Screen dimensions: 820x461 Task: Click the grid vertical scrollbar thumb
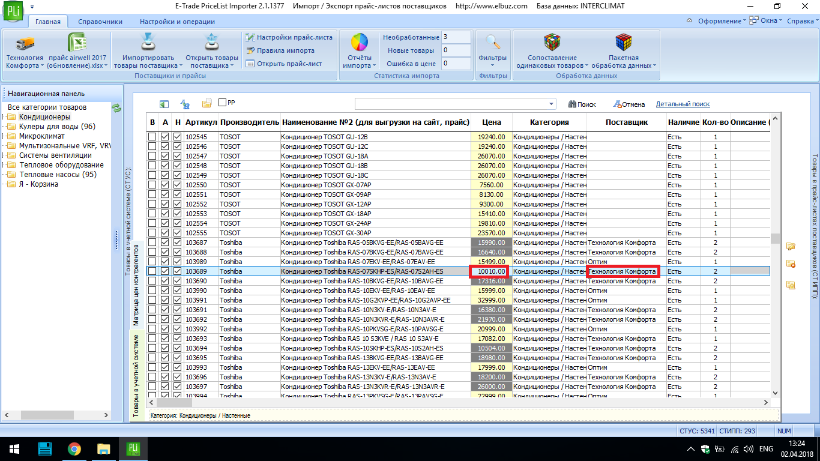tap(775, 238)
